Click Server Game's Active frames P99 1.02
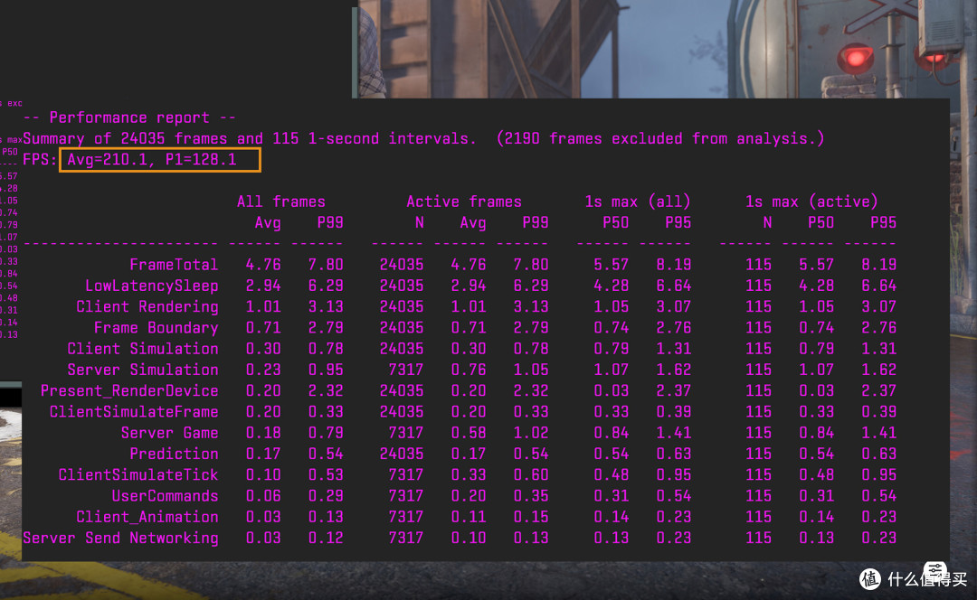Viewport: 977px width, 600px height. [531, 433]
